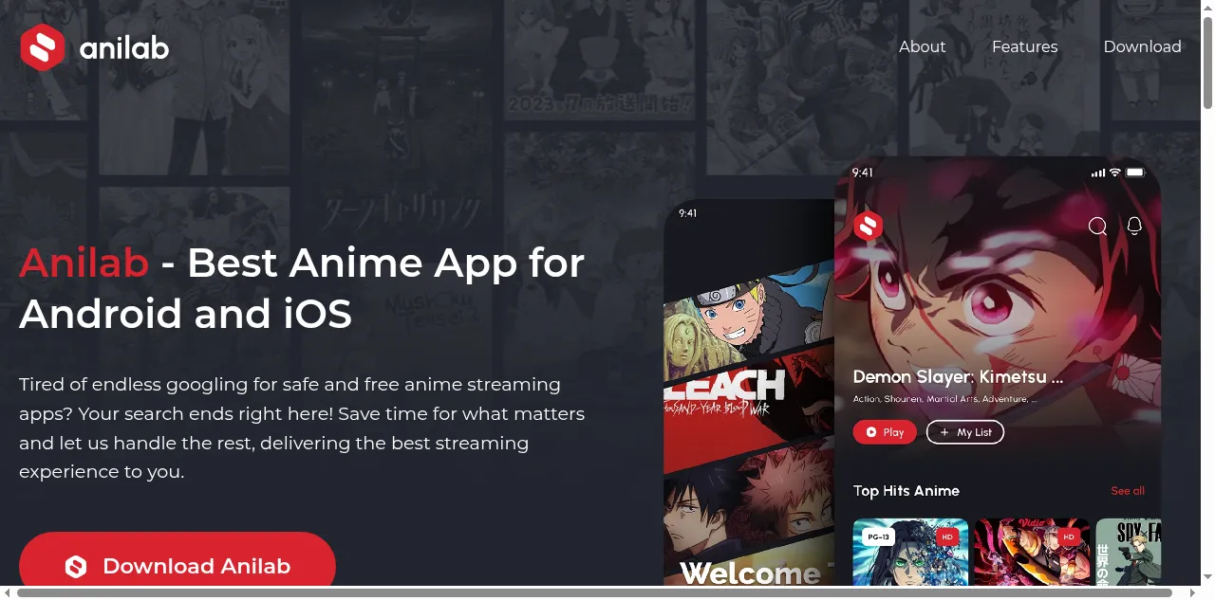
Task: Click the Welcome text in left phone
Action: (x=750, y=573)
